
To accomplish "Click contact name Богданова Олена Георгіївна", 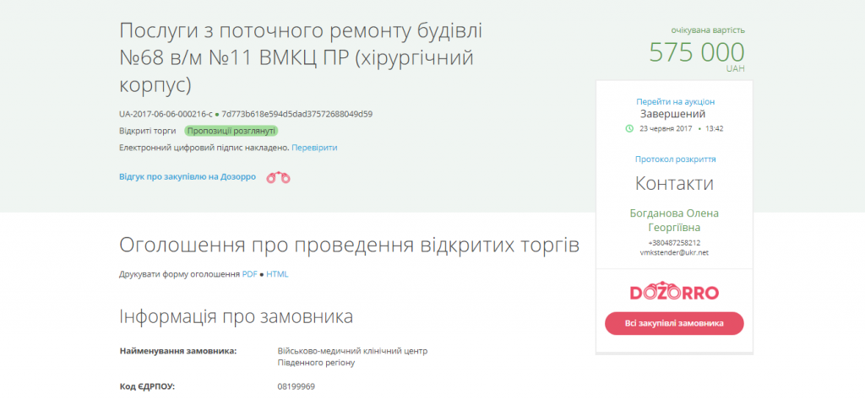I will pos(674,220).
